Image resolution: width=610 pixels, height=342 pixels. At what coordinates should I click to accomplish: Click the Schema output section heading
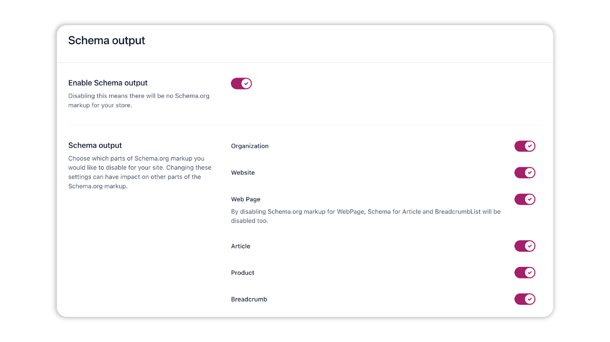[x=95, y=146]
